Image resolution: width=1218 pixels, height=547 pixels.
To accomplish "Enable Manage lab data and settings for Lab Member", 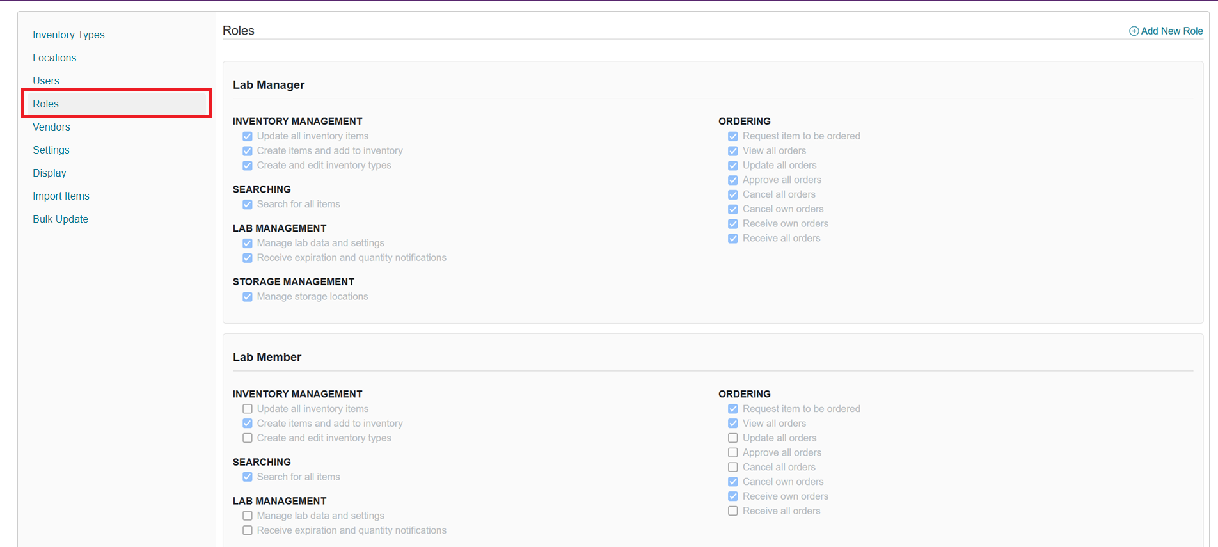I will coord(248,516).
